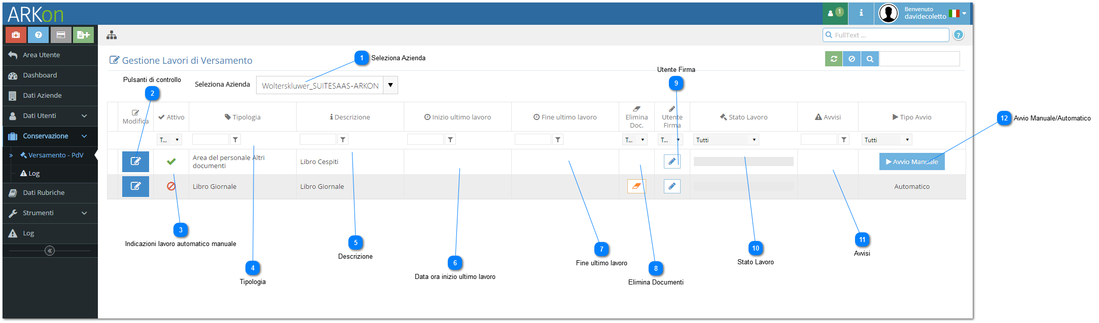Open the gray card icon in toolbar
This screenshot has height=323, width=1099.
(61, 35)
